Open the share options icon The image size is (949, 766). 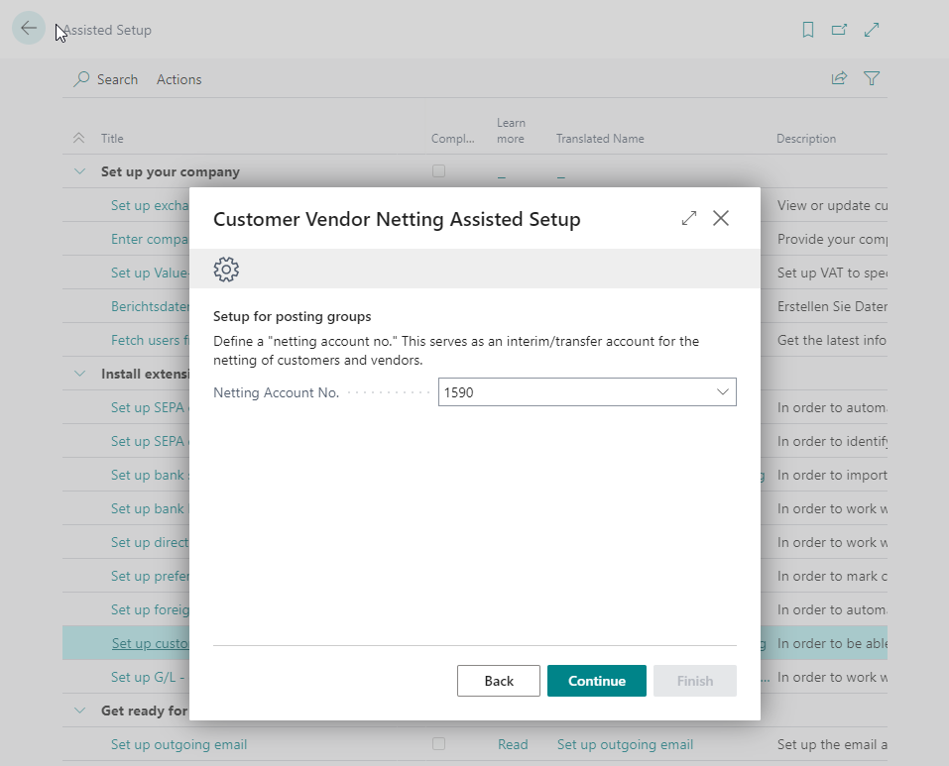tap(839, 77)
